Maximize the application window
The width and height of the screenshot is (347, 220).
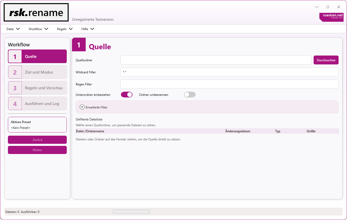click(x=328, y=7)
